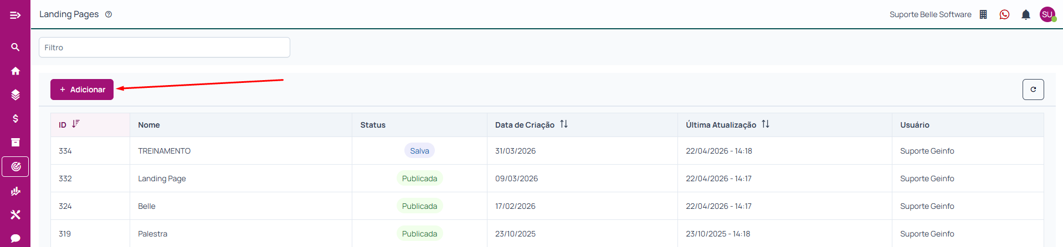The width and height of the screenshot is (1063, 247).
Task: Click the refresh table button
Action: click(1033, 90)
